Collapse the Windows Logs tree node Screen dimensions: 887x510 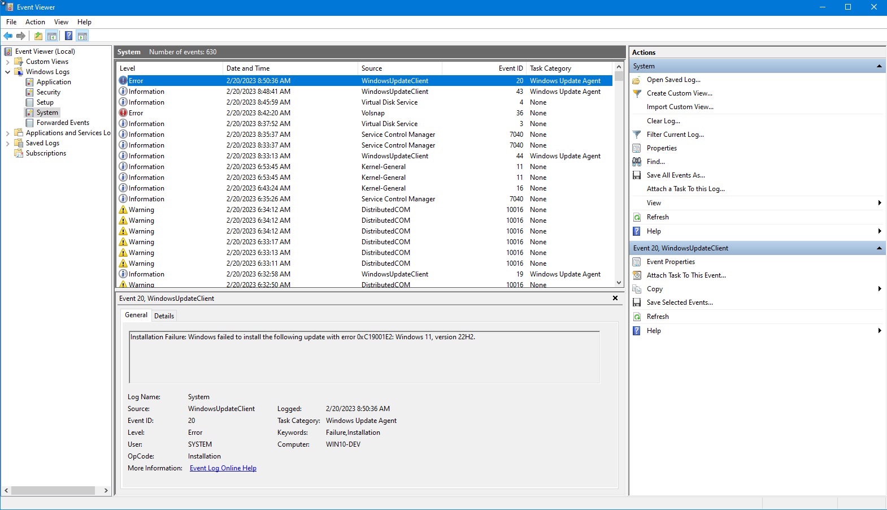coord(7,72)
